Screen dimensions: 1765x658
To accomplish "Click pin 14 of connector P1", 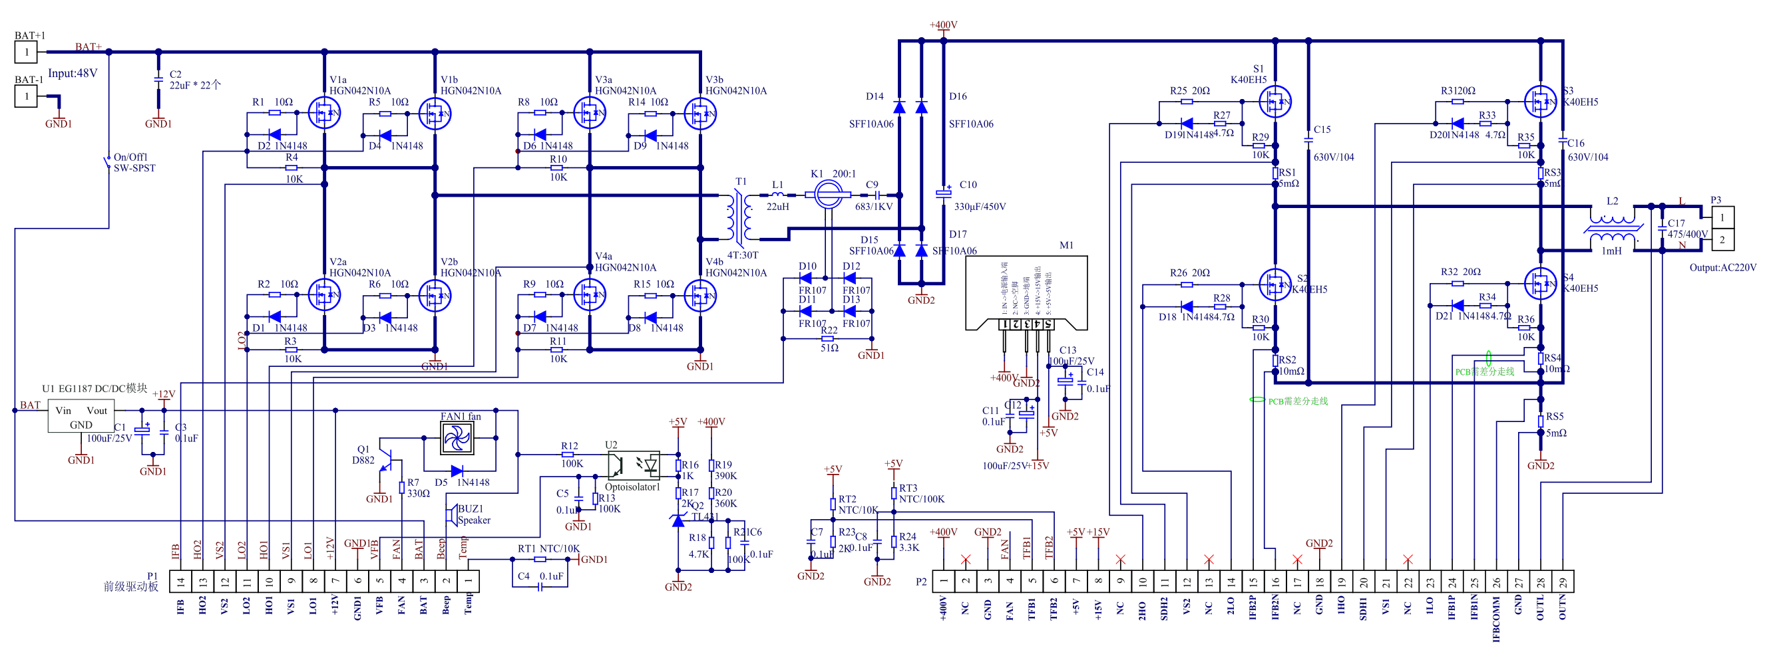I will tap(180, 582).
